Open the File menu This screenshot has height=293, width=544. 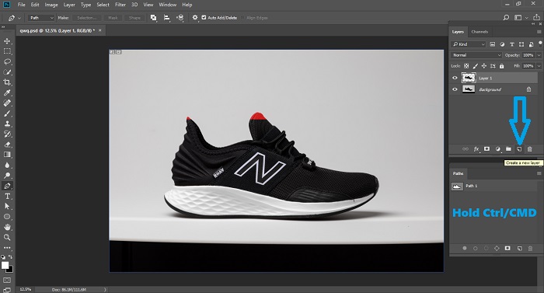click(x=21, y=5)
